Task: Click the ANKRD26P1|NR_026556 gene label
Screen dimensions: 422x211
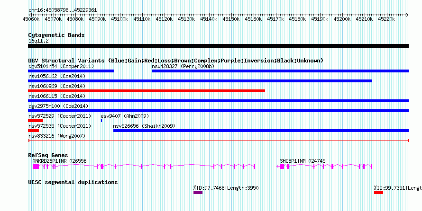Action: point(59,161)
